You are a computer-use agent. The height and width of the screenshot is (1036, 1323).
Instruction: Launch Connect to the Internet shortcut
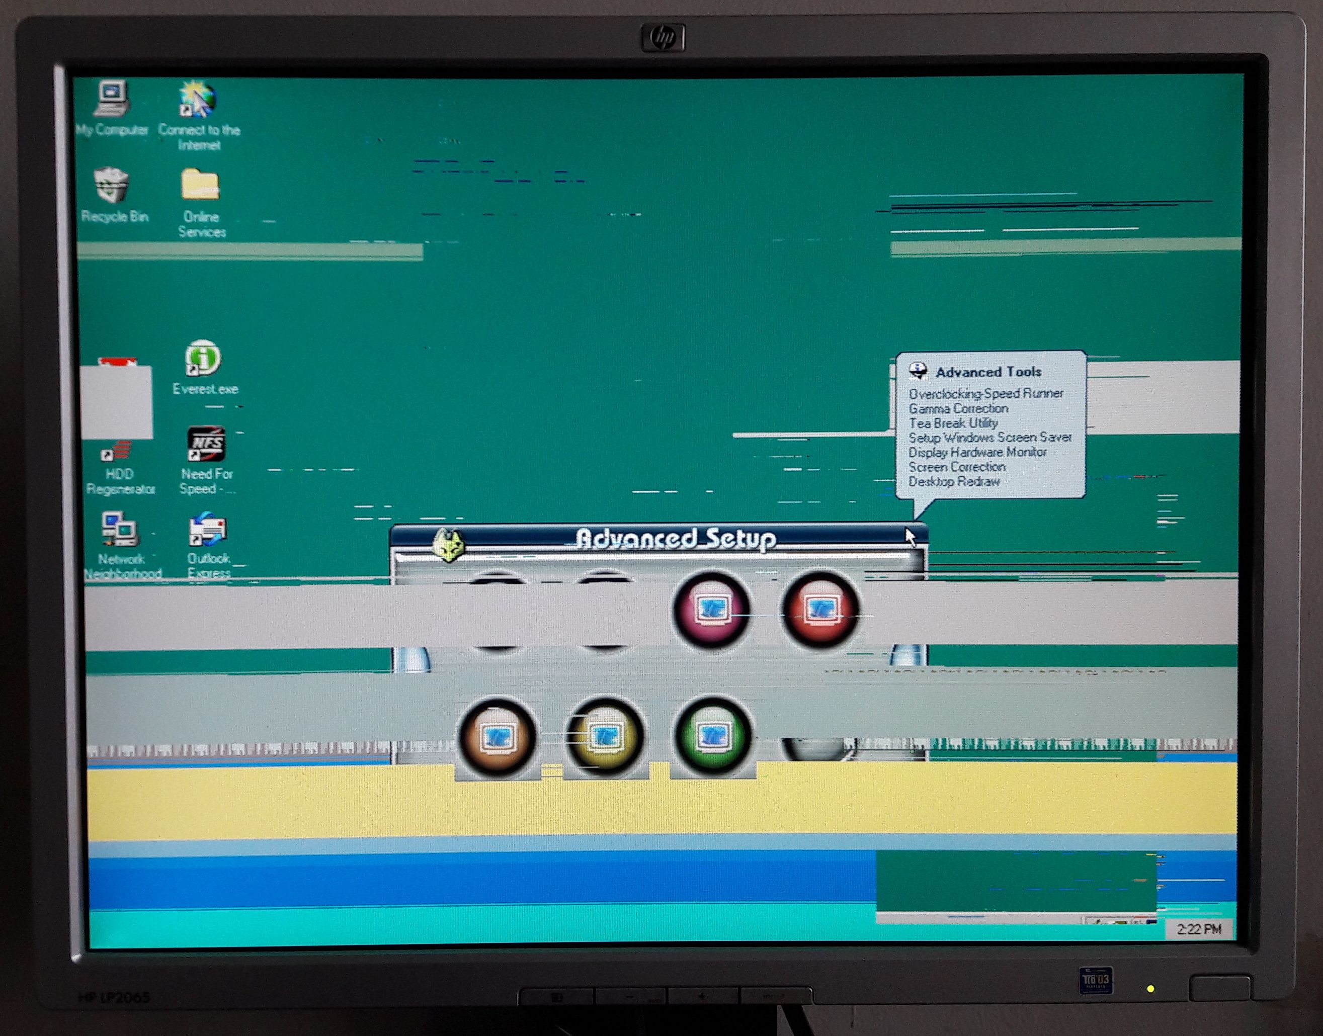click(198, 101)
